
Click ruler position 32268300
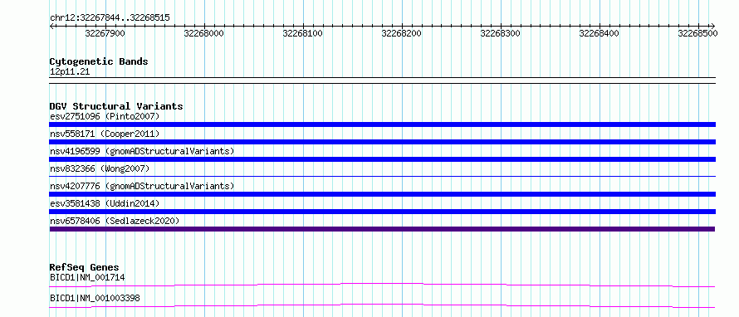[500, 33]
